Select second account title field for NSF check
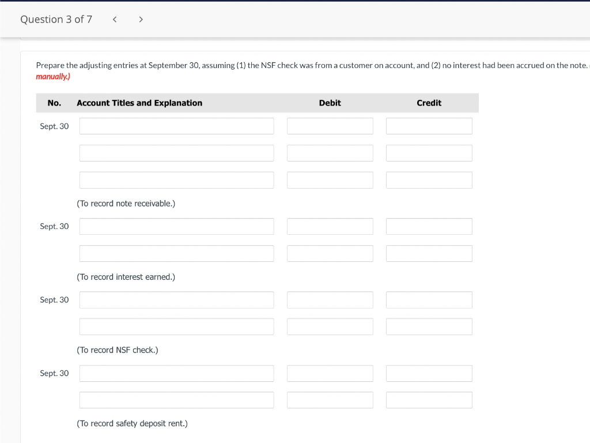The height and width of the screenshot is (443, 590). click(x=176, y=326)
